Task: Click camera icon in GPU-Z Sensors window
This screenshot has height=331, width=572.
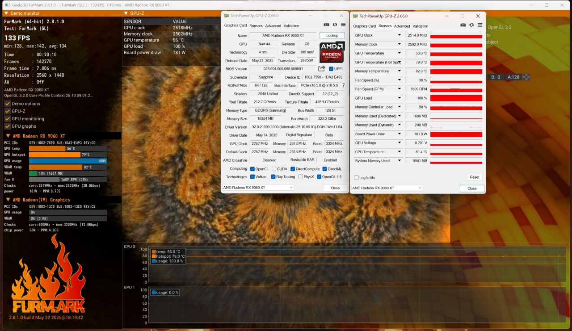Action: [x=463, y=25]
